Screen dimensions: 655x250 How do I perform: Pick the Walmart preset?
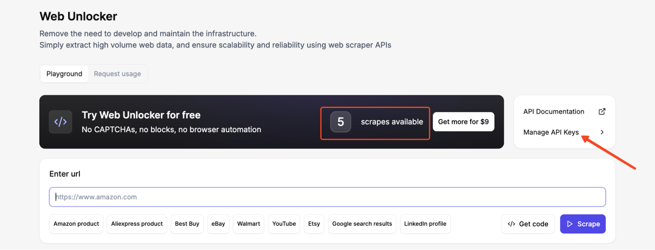point(248,224)
